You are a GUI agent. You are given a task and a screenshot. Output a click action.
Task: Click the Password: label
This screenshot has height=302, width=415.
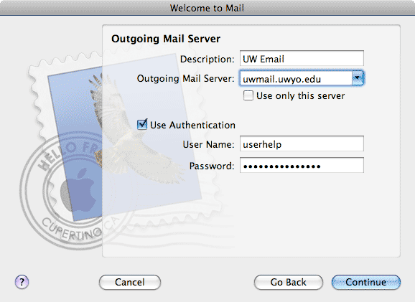(212, 166)
